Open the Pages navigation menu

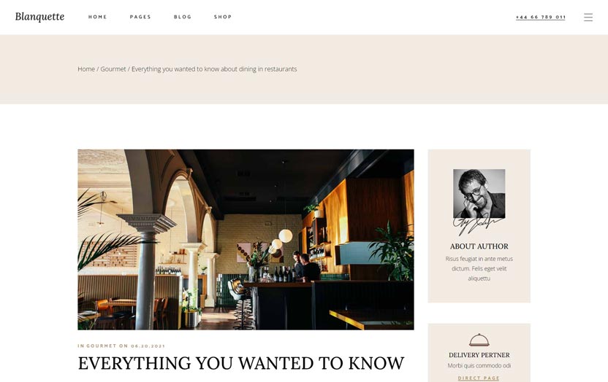[x=140, y=17]
